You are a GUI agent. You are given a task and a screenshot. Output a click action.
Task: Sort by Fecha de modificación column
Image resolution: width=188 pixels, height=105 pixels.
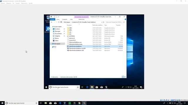[x=98, y=25]
